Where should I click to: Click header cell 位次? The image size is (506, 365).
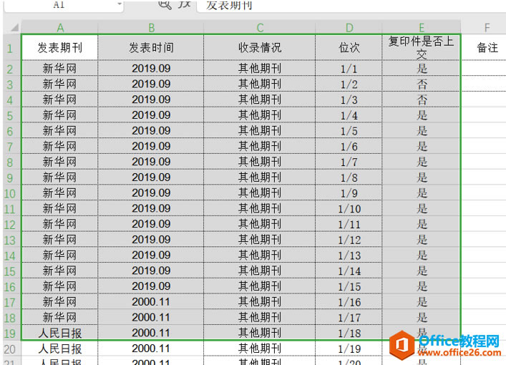349,47
